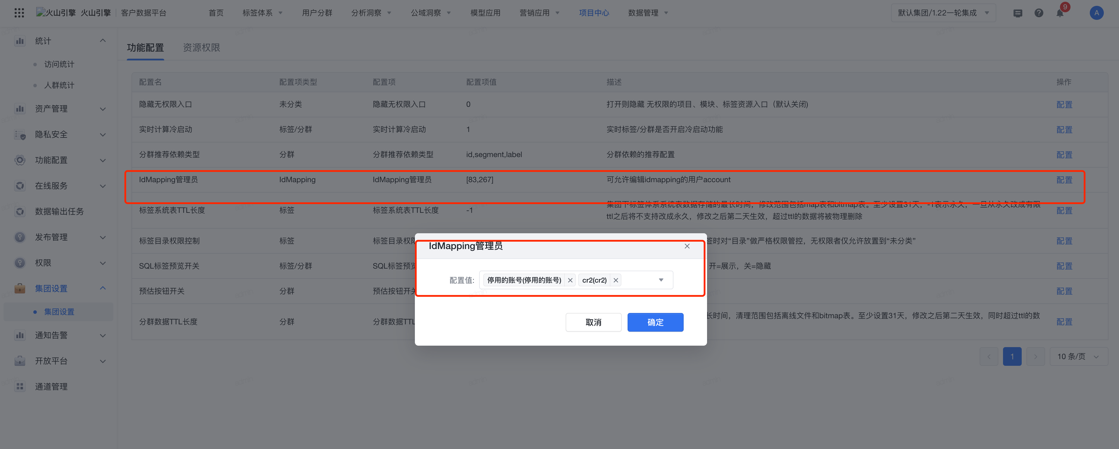Open the notification bell icon
This screenshot has height=449, width=1119.
click(1060, 13)
